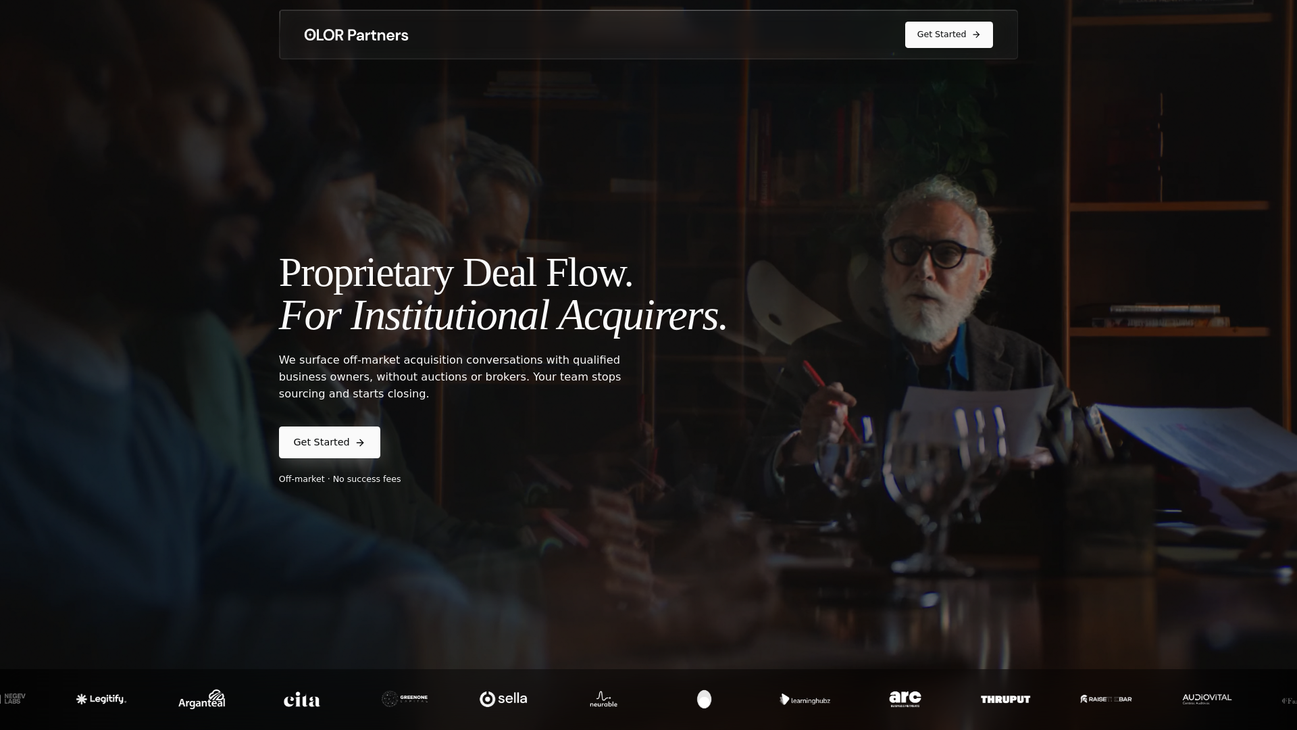Screen dimensions: 1297x730
Task: Click Get Started in the header bar
Action: (x=948, y=34)
